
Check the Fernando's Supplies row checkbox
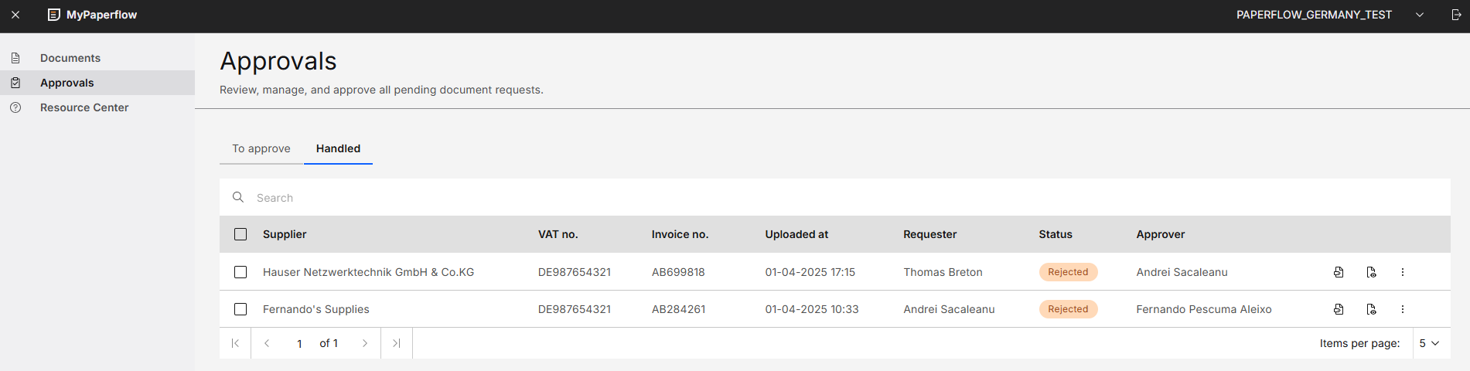coord(240,309)
